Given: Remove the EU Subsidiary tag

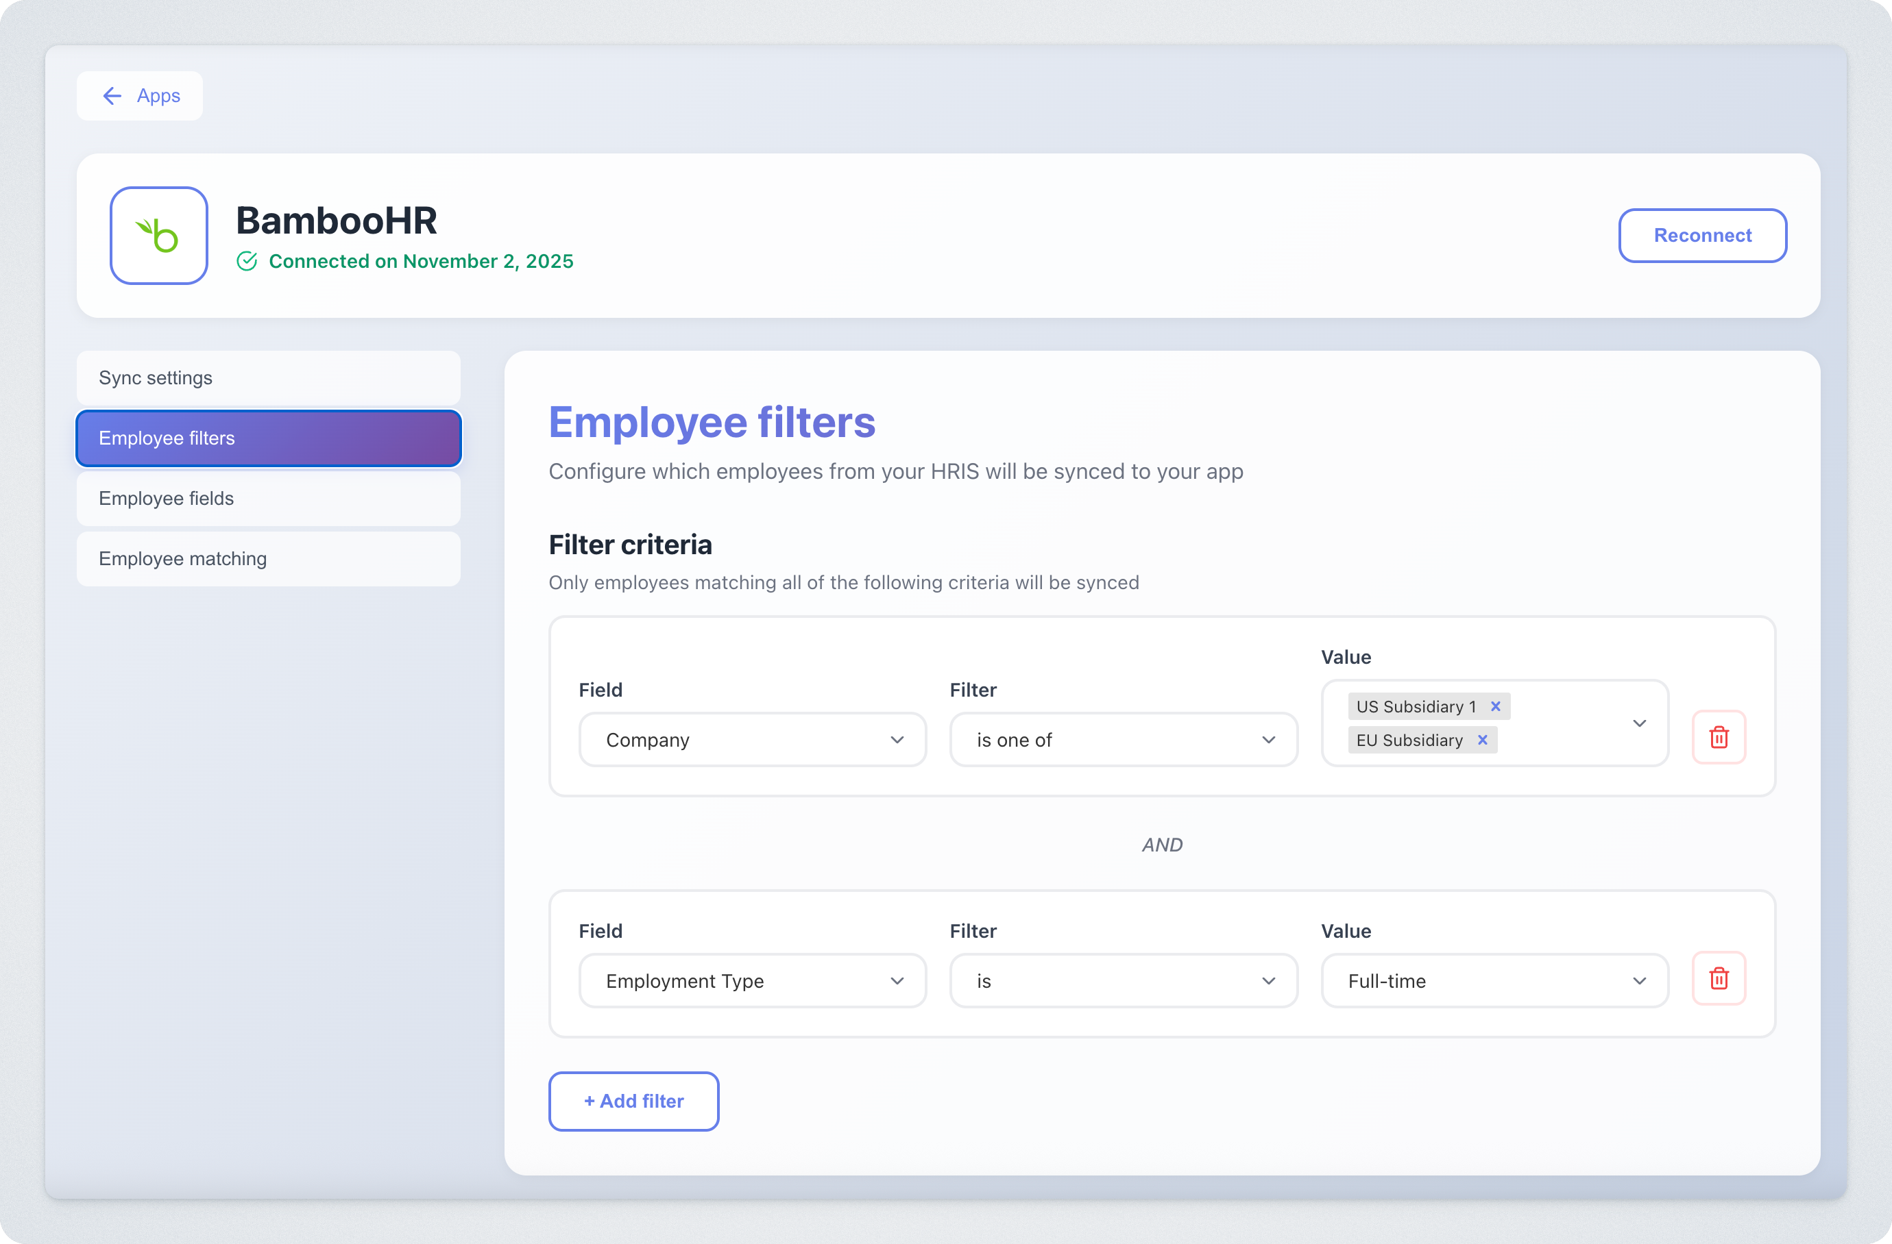Looking at the screenshot, I should tap(1482, 740).
